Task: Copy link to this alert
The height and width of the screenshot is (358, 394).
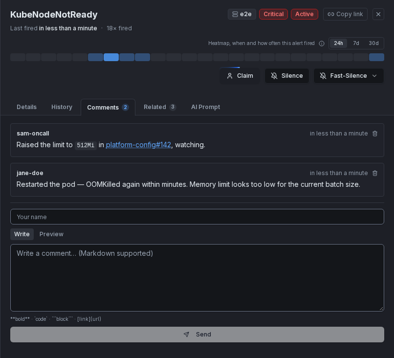Action: pyautogui.click(x=345, y=14)
